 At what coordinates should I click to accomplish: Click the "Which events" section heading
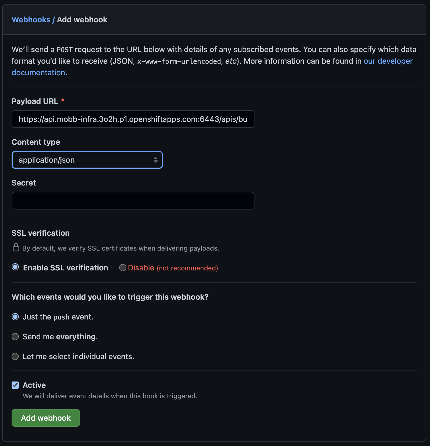point(110,297)
